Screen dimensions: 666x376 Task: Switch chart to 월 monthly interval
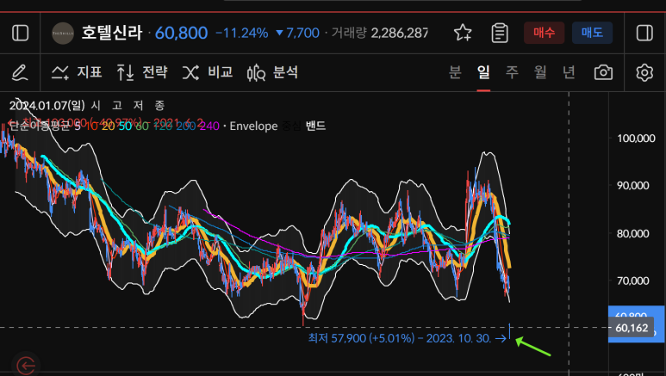(540, 72)
